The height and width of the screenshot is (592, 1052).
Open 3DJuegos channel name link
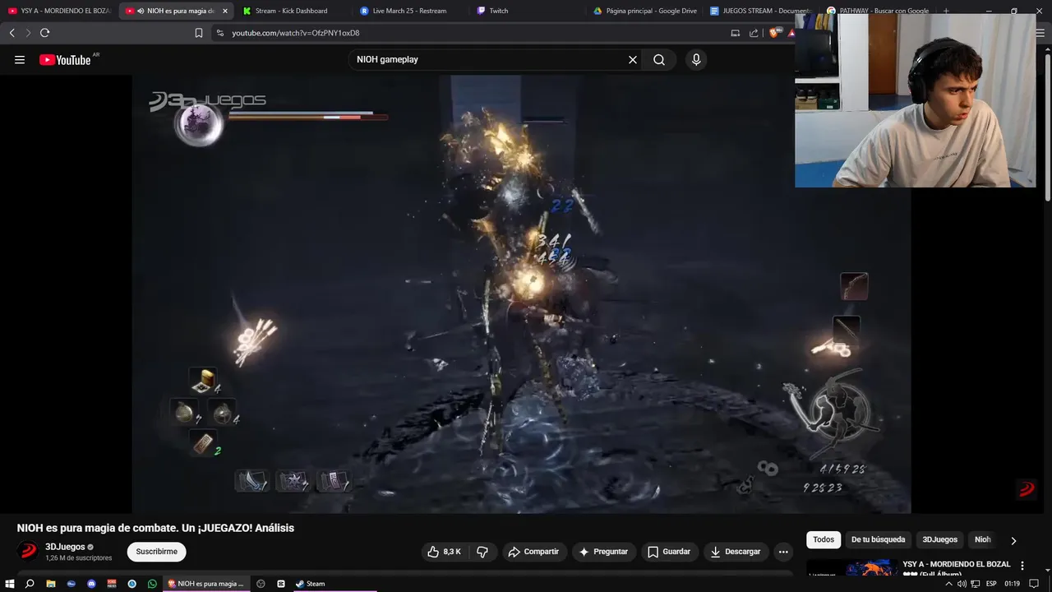coord(65,547)
